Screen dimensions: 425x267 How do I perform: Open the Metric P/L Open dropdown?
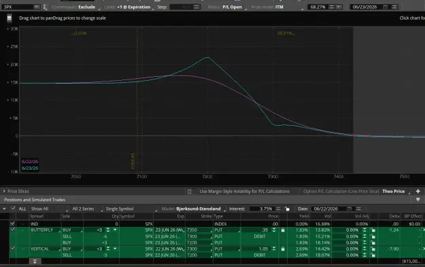pyautogui.click(x=227, y=7)
